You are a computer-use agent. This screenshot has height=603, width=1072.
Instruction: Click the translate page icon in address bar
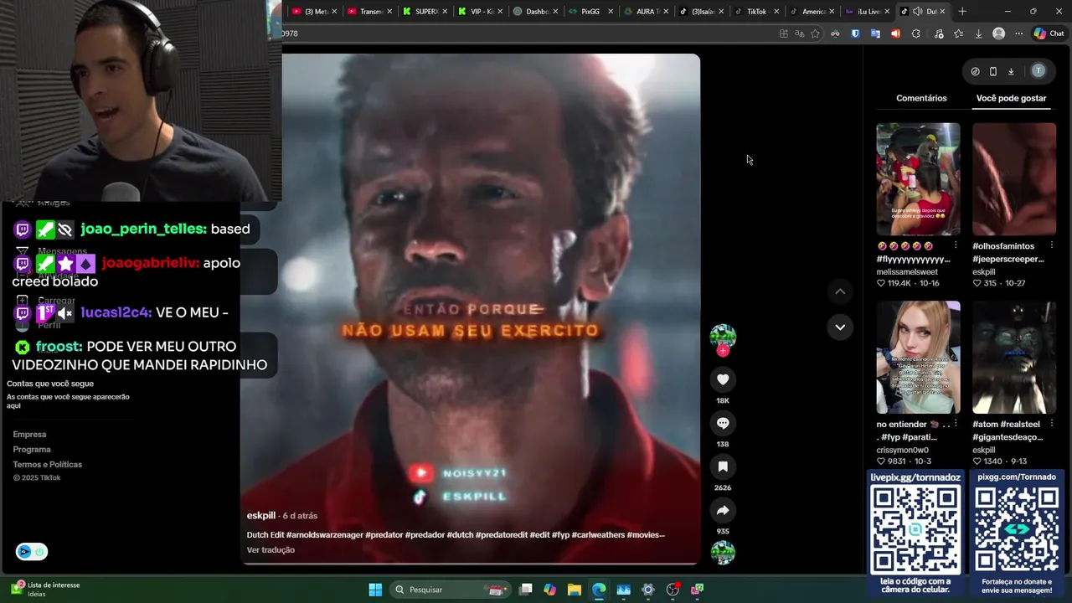[799, 33]
